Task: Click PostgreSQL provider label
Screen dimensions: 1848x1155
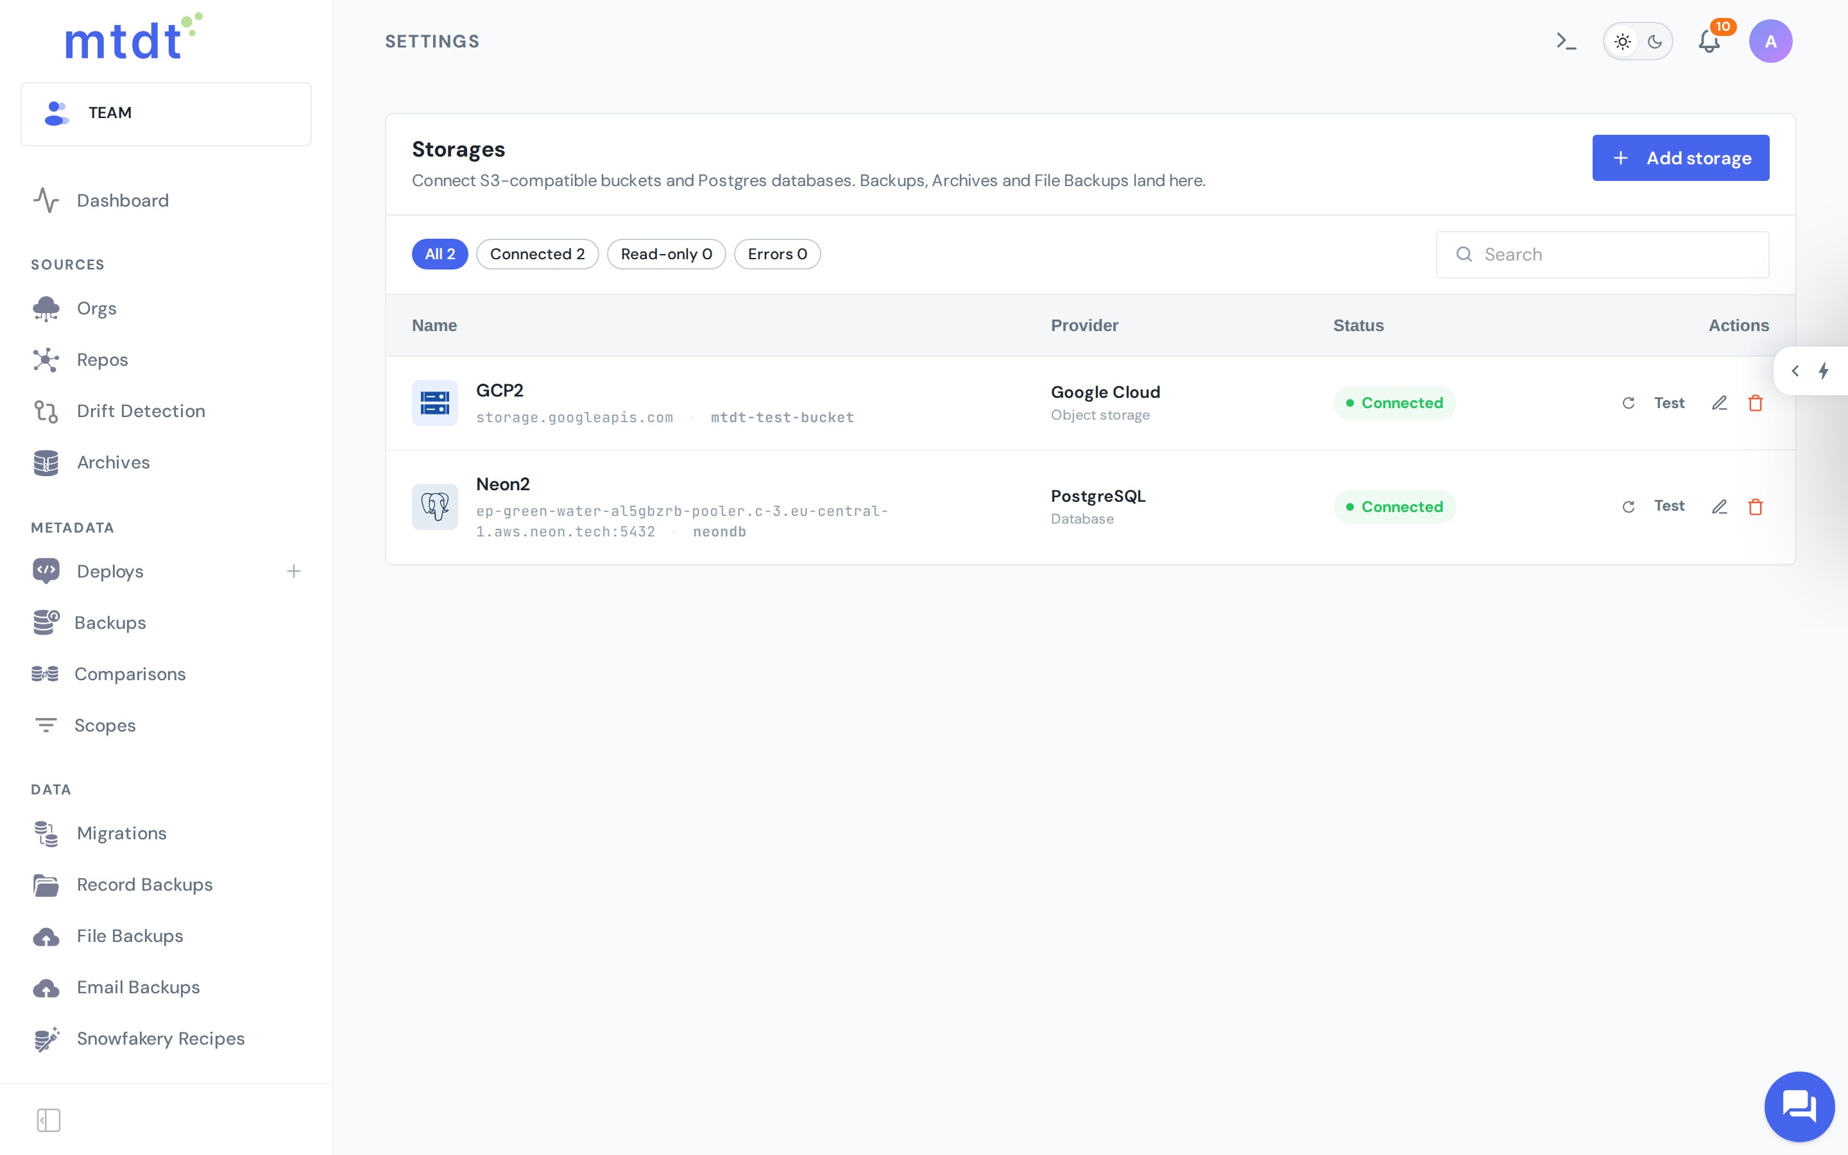Action: click(x=1098, y=497)
